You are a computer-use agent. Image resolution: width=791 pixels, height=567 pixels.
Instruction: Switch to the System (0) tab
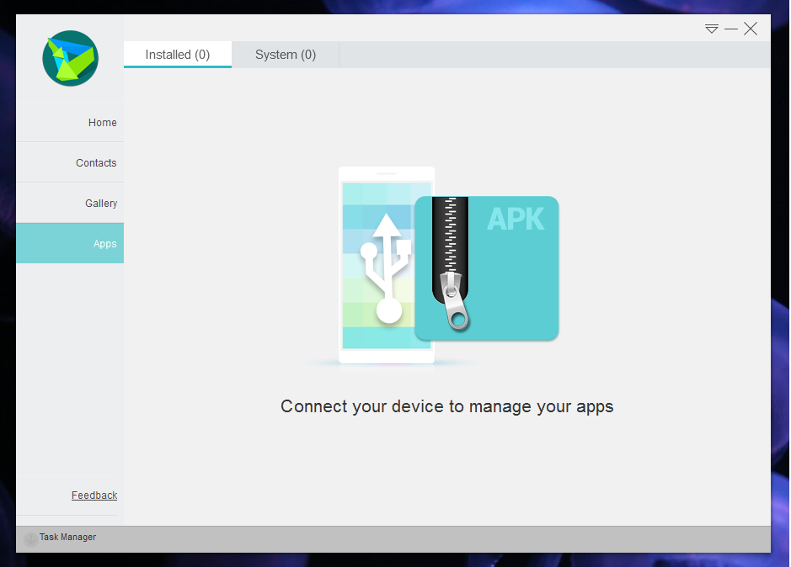point(286,55)
